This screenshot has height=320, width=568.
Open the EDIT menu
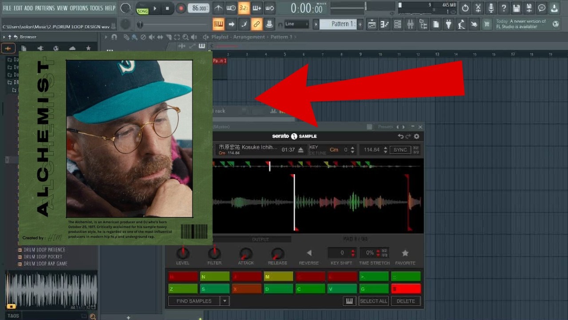18,8
